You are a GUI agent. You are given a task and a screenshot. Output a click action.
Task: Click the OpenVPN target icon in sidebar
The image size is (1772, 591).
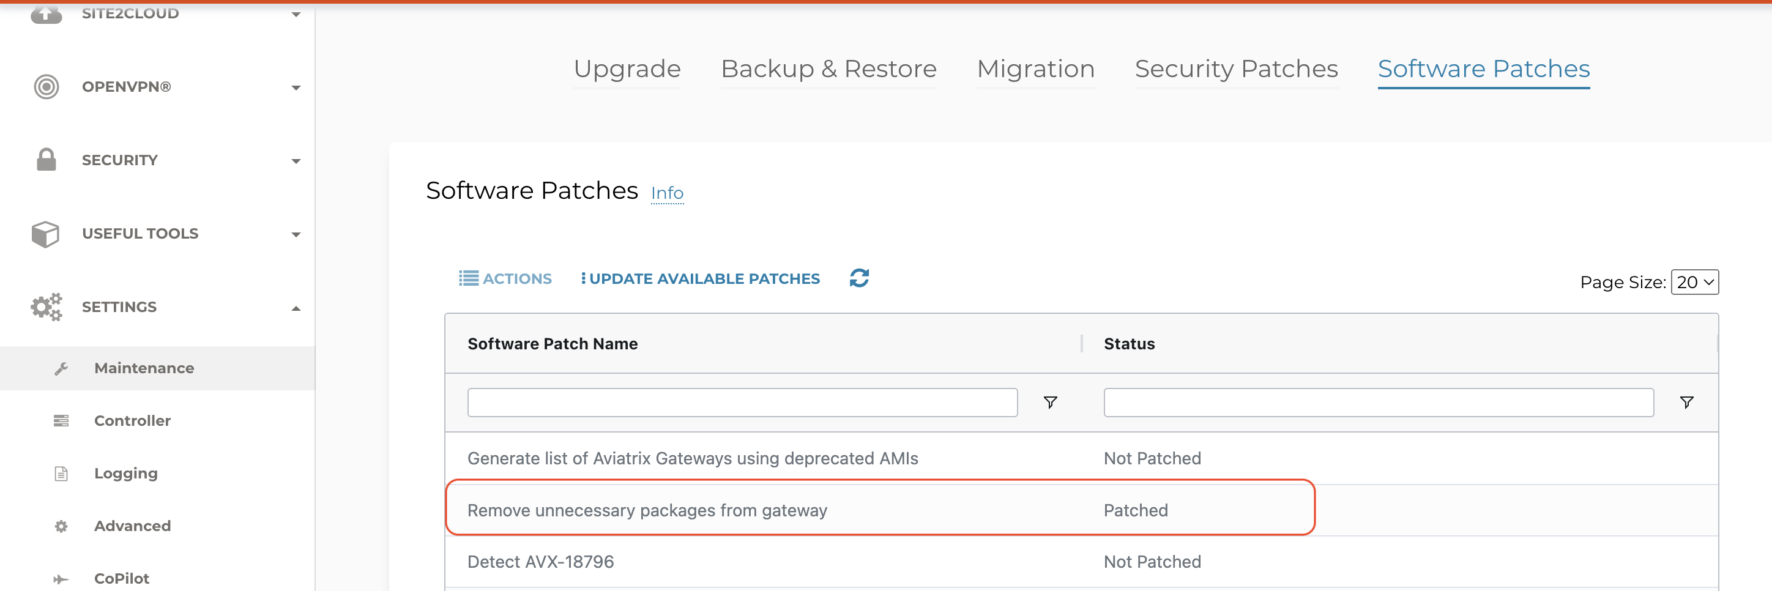click(46, 87)
